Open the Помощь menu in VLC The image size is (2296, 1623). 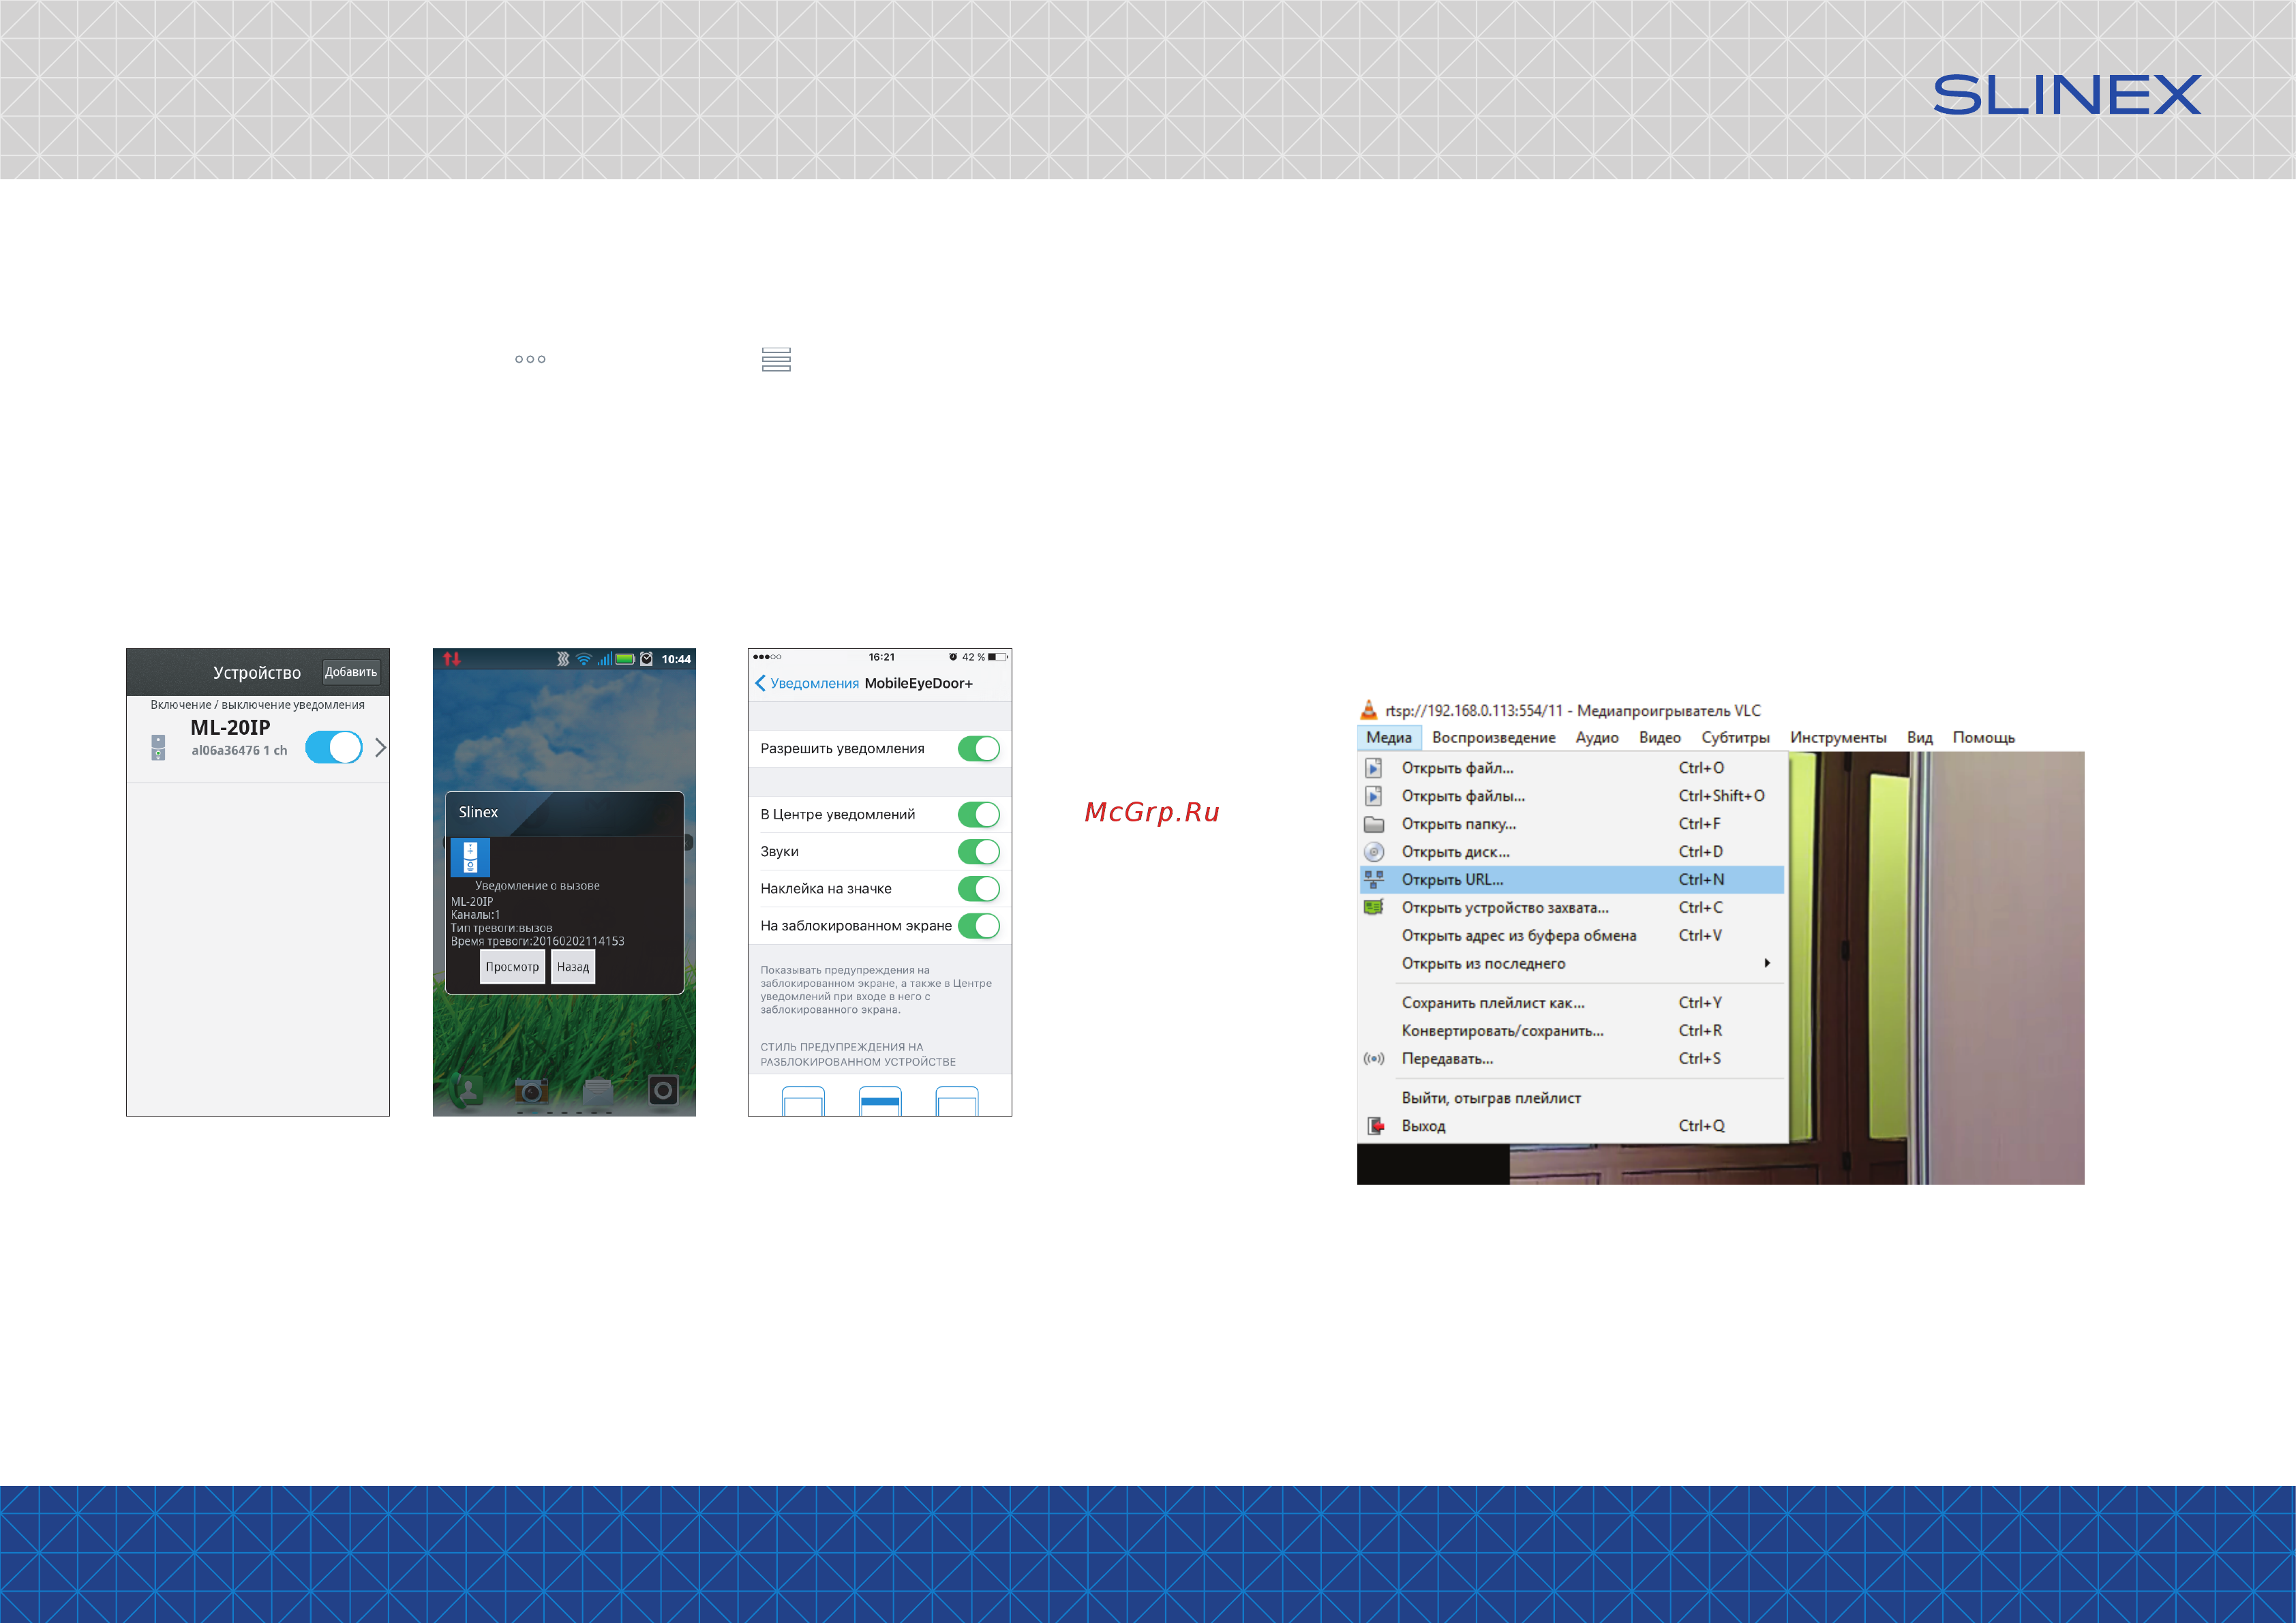1983,737
